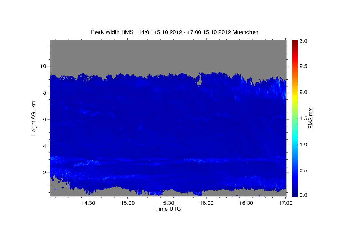Click the 15:00 time tick label
Image resolution: width=354 pixels, height=236 pixels.
[128, 203]
